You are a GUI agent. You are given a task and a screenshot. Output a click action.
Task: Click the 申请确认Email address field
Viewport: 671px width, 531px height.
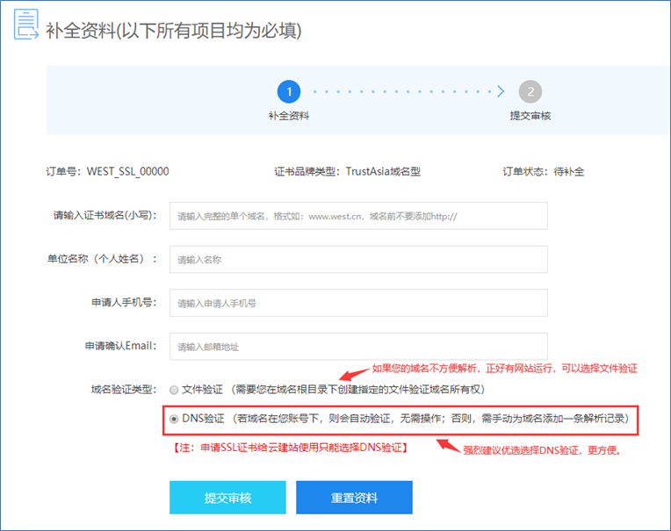pyautogui.click(x=358, y=346)
